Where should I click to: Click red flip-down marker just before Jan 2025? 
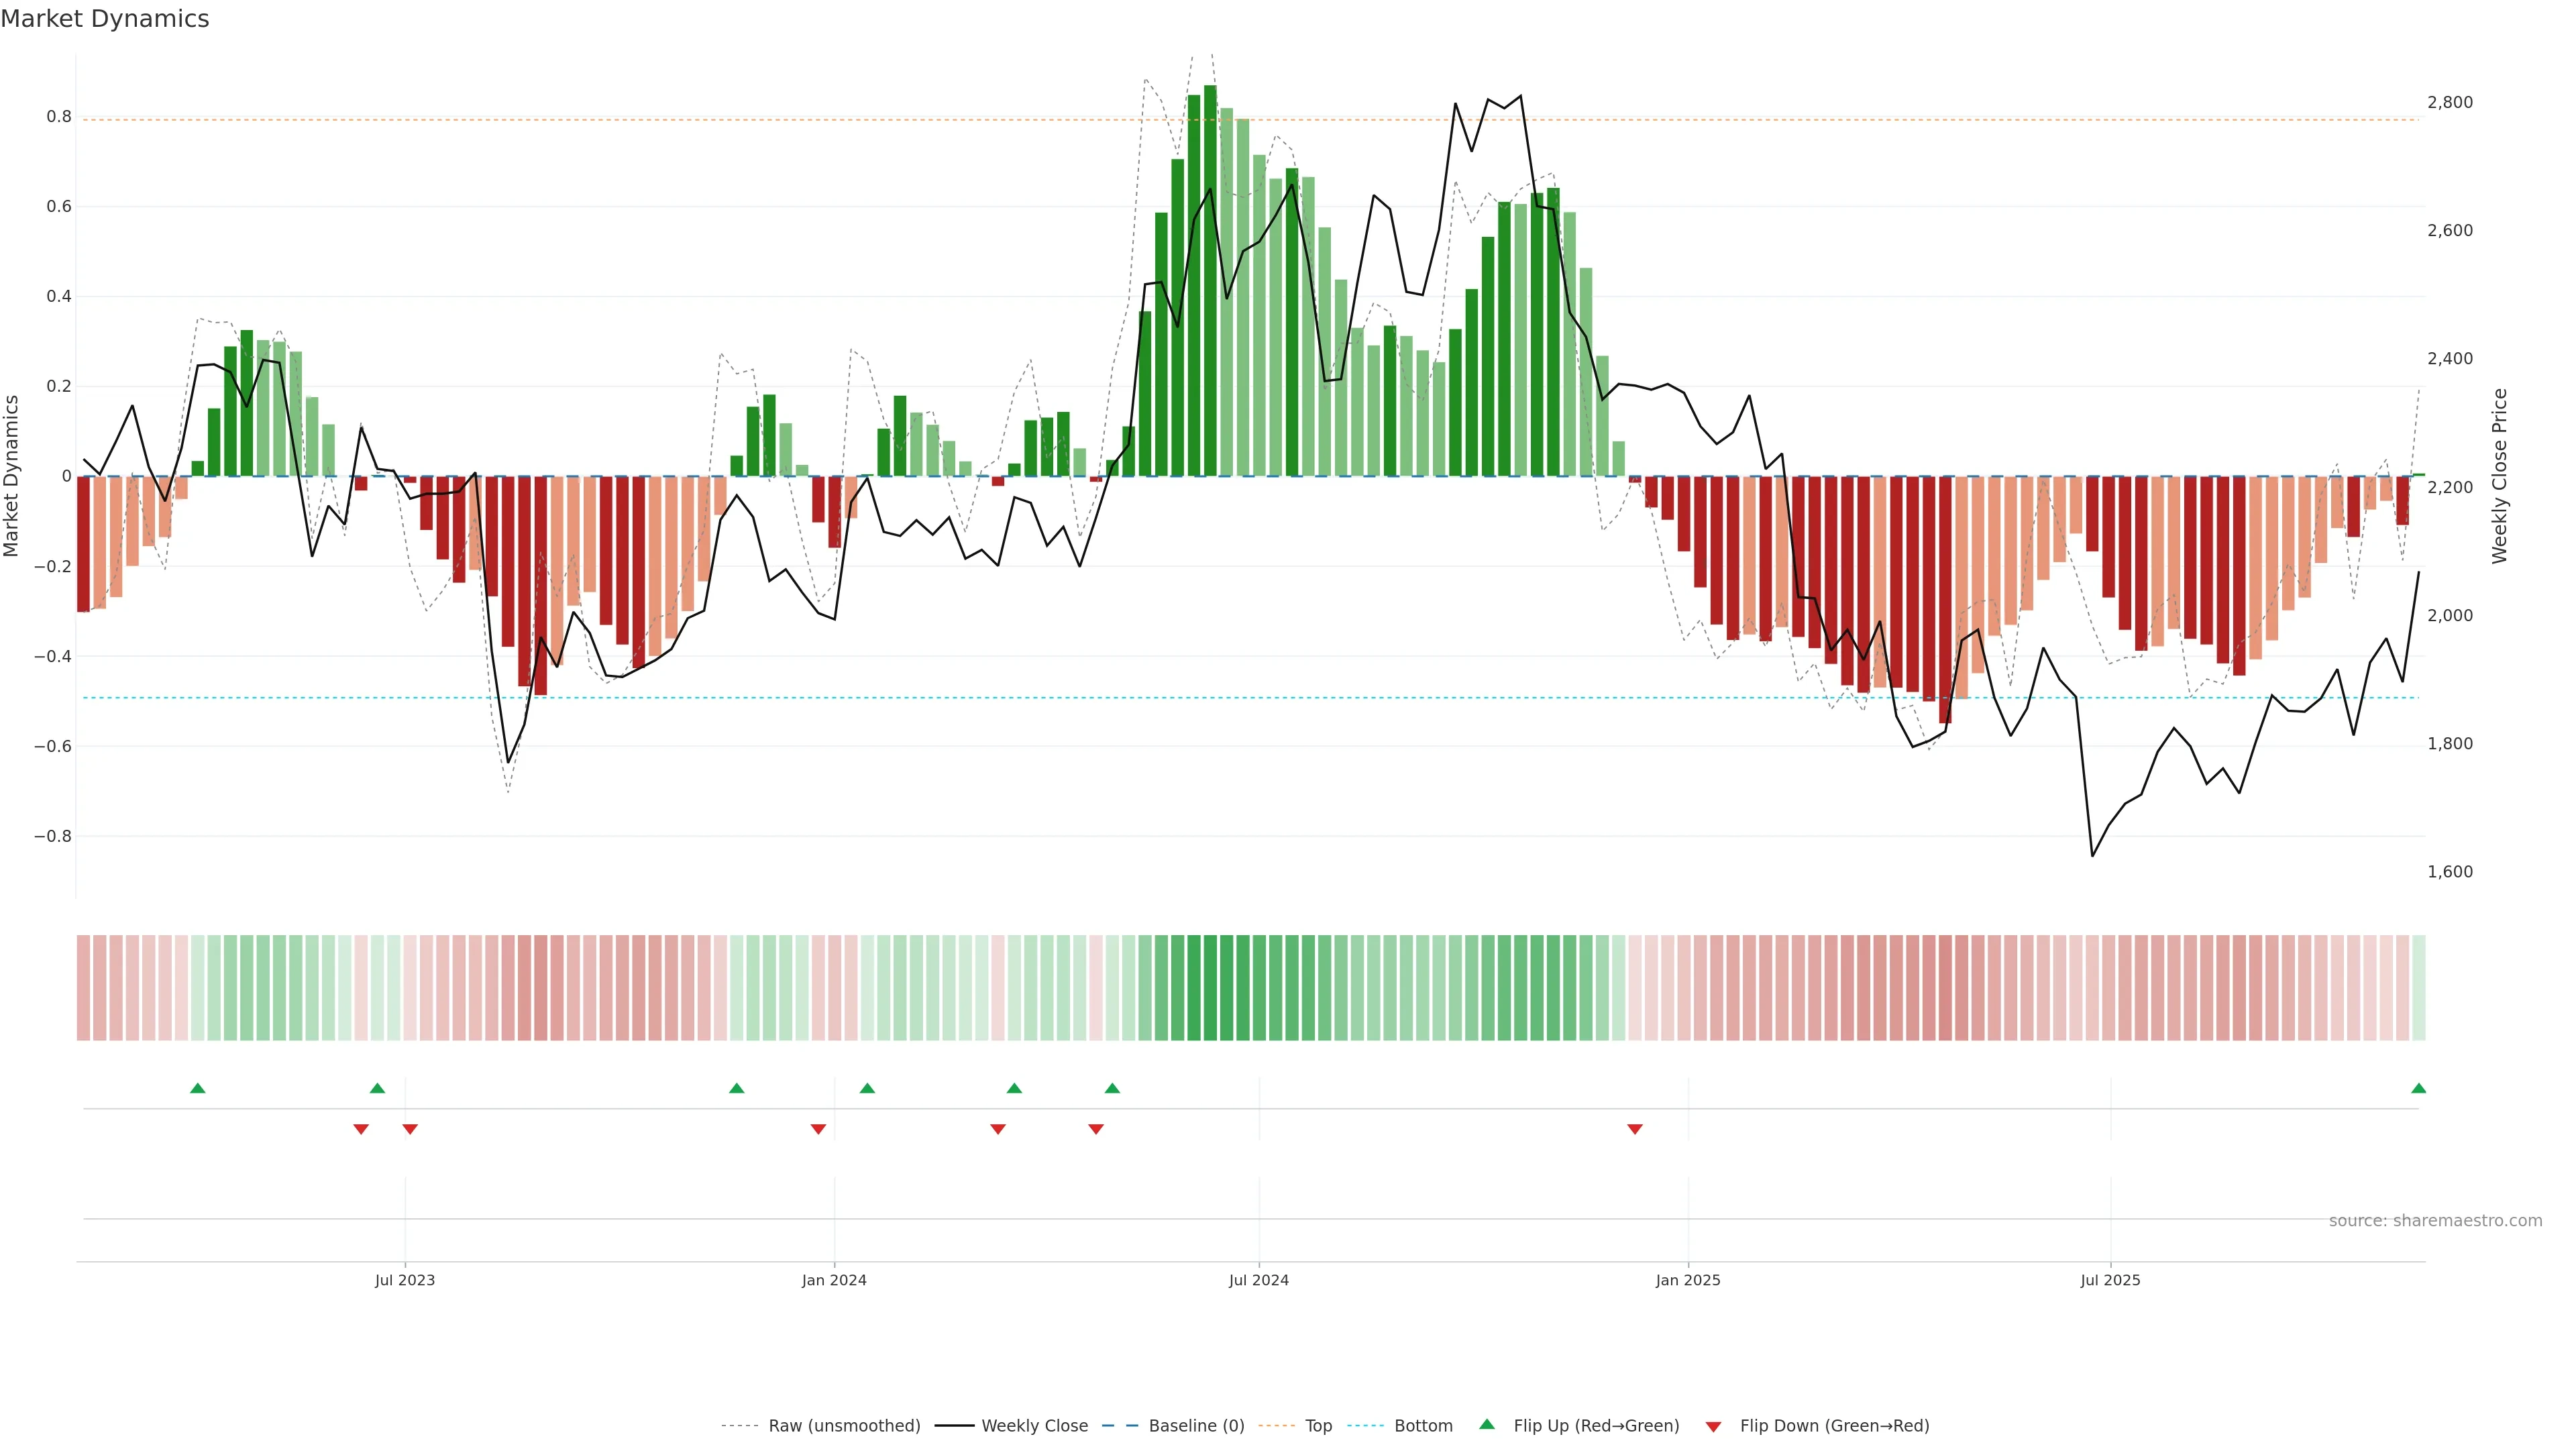(x=1634, y=1129)
